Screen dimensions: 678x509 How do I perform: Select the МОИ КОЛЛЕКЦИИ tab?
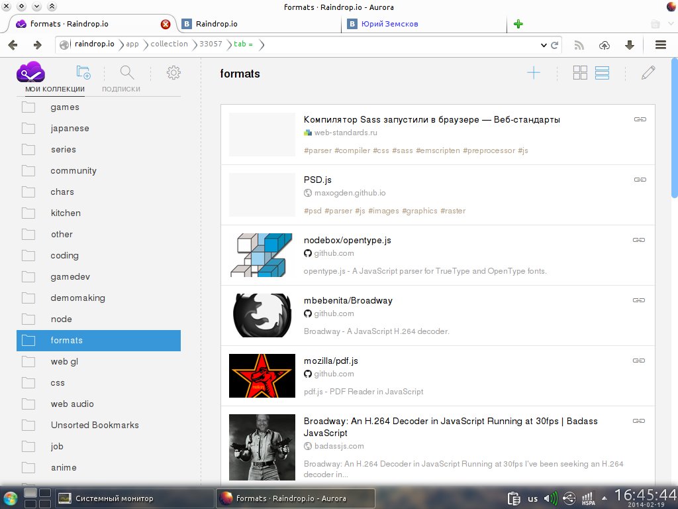coord(55,89)
